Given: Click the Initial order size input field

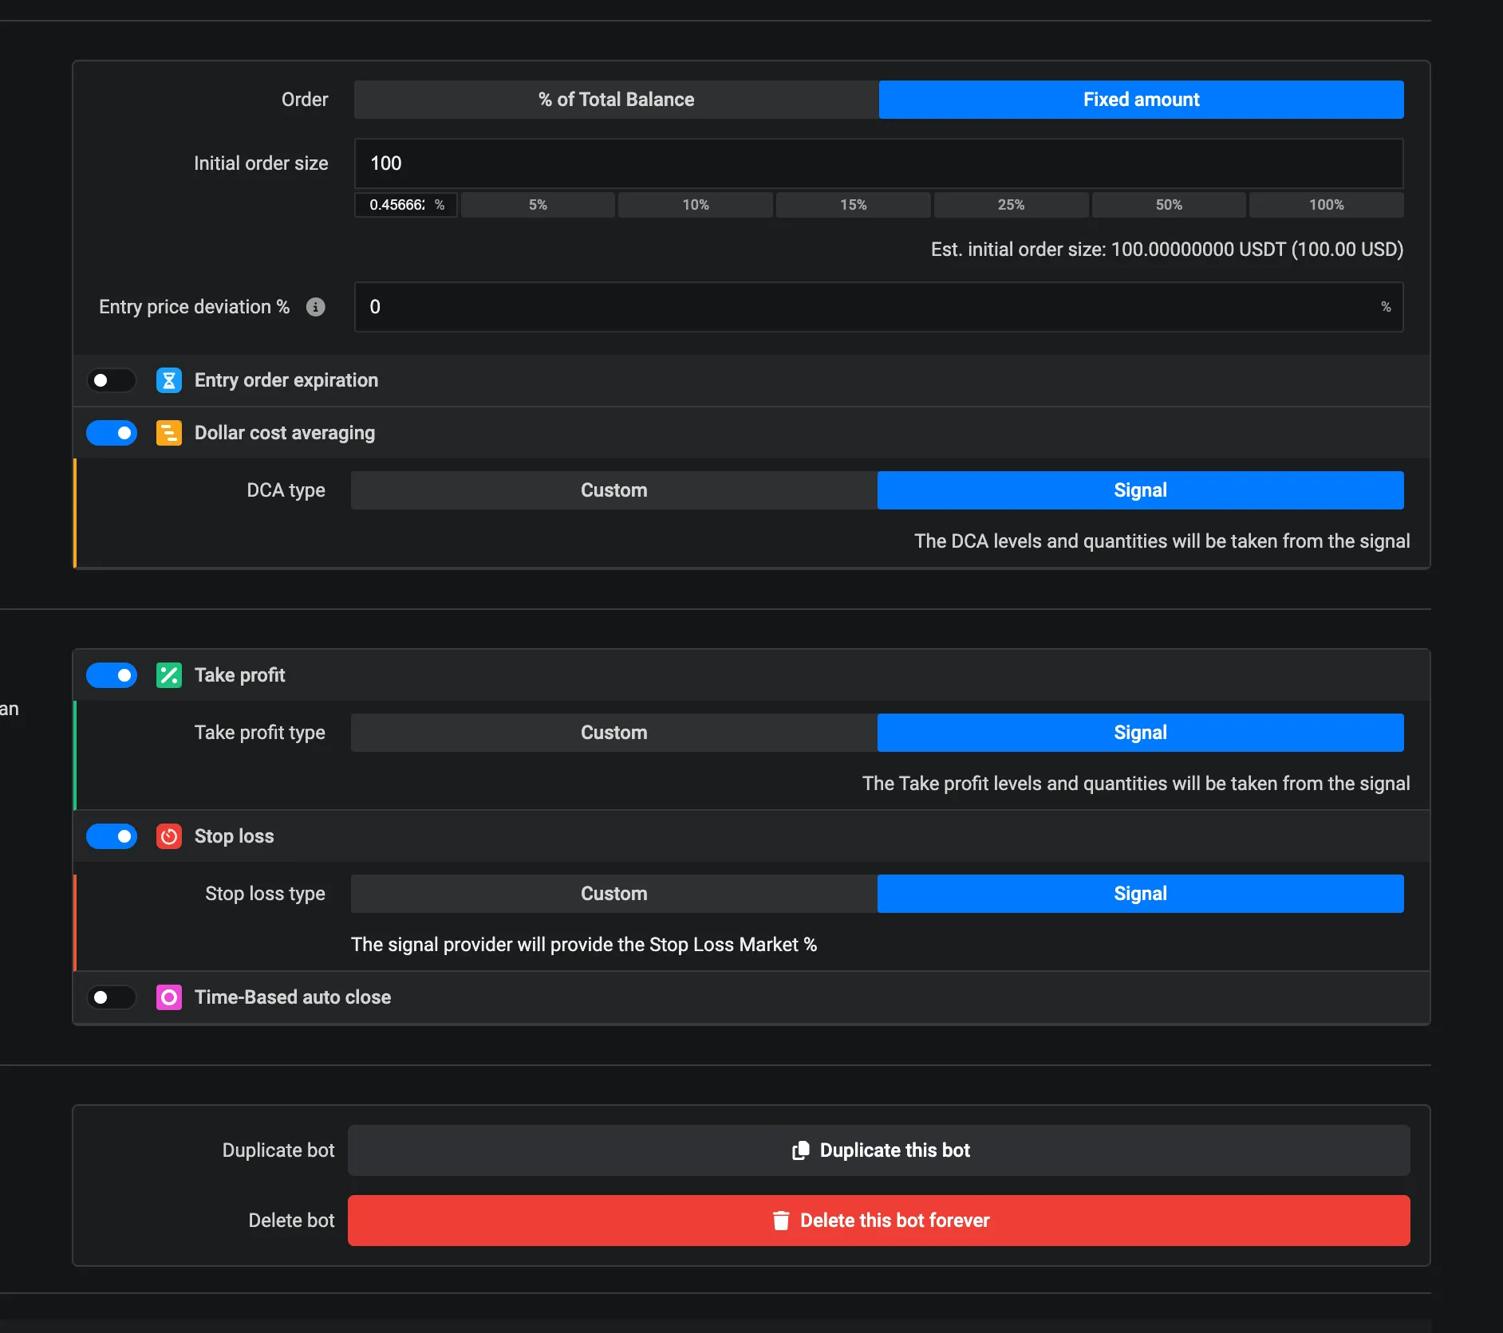Looking at the screenshot, I should coord(878,163).
